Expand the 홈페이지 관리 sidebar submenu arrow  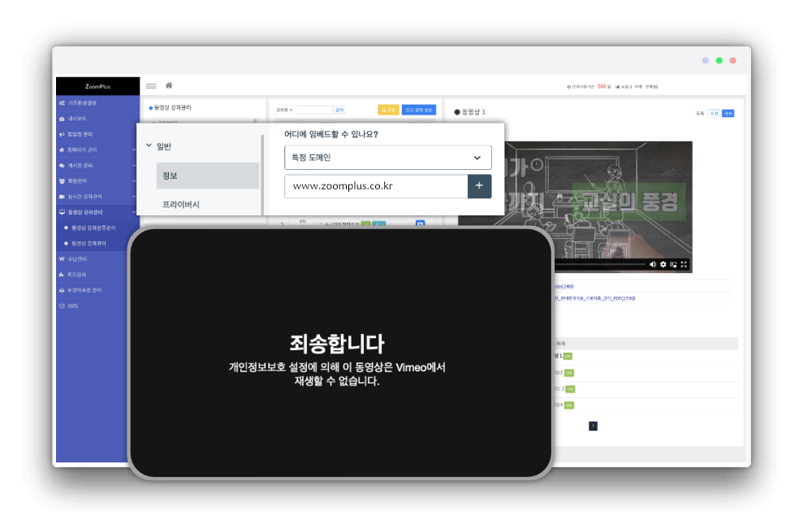point(134,150)
